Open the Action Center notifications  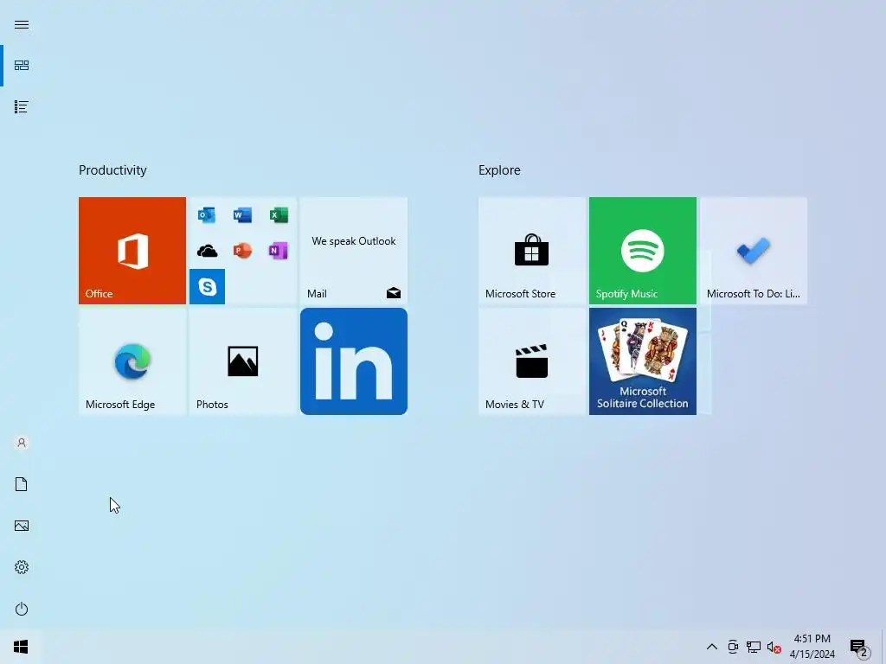coord(859,647)
